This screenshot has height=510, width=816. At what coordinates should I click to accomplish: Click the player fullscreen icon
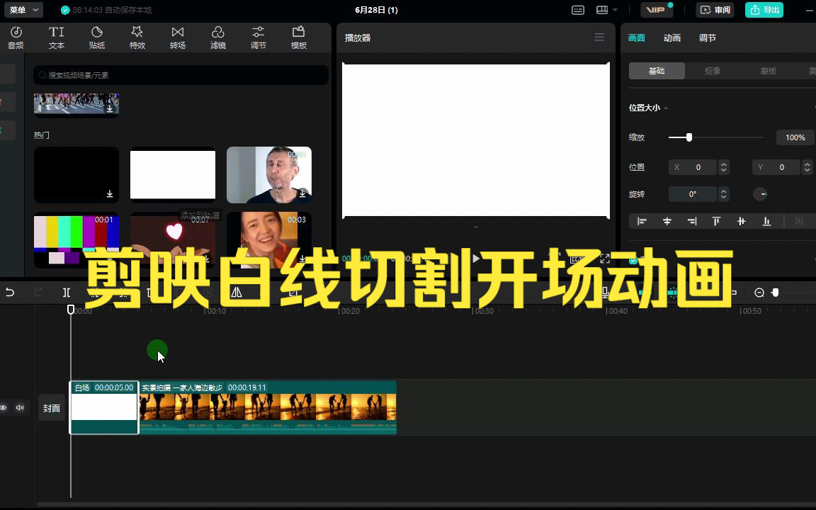pos(605,259)
